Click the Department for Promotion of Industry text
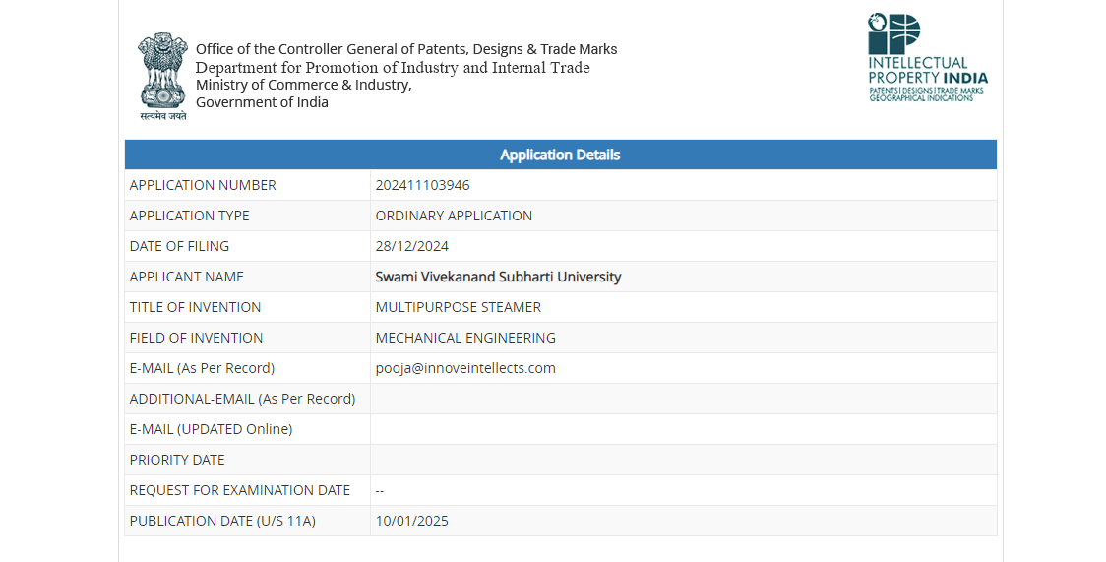Screen dimensions: 1106x562 pyautogui.click(x=393, y=68)
